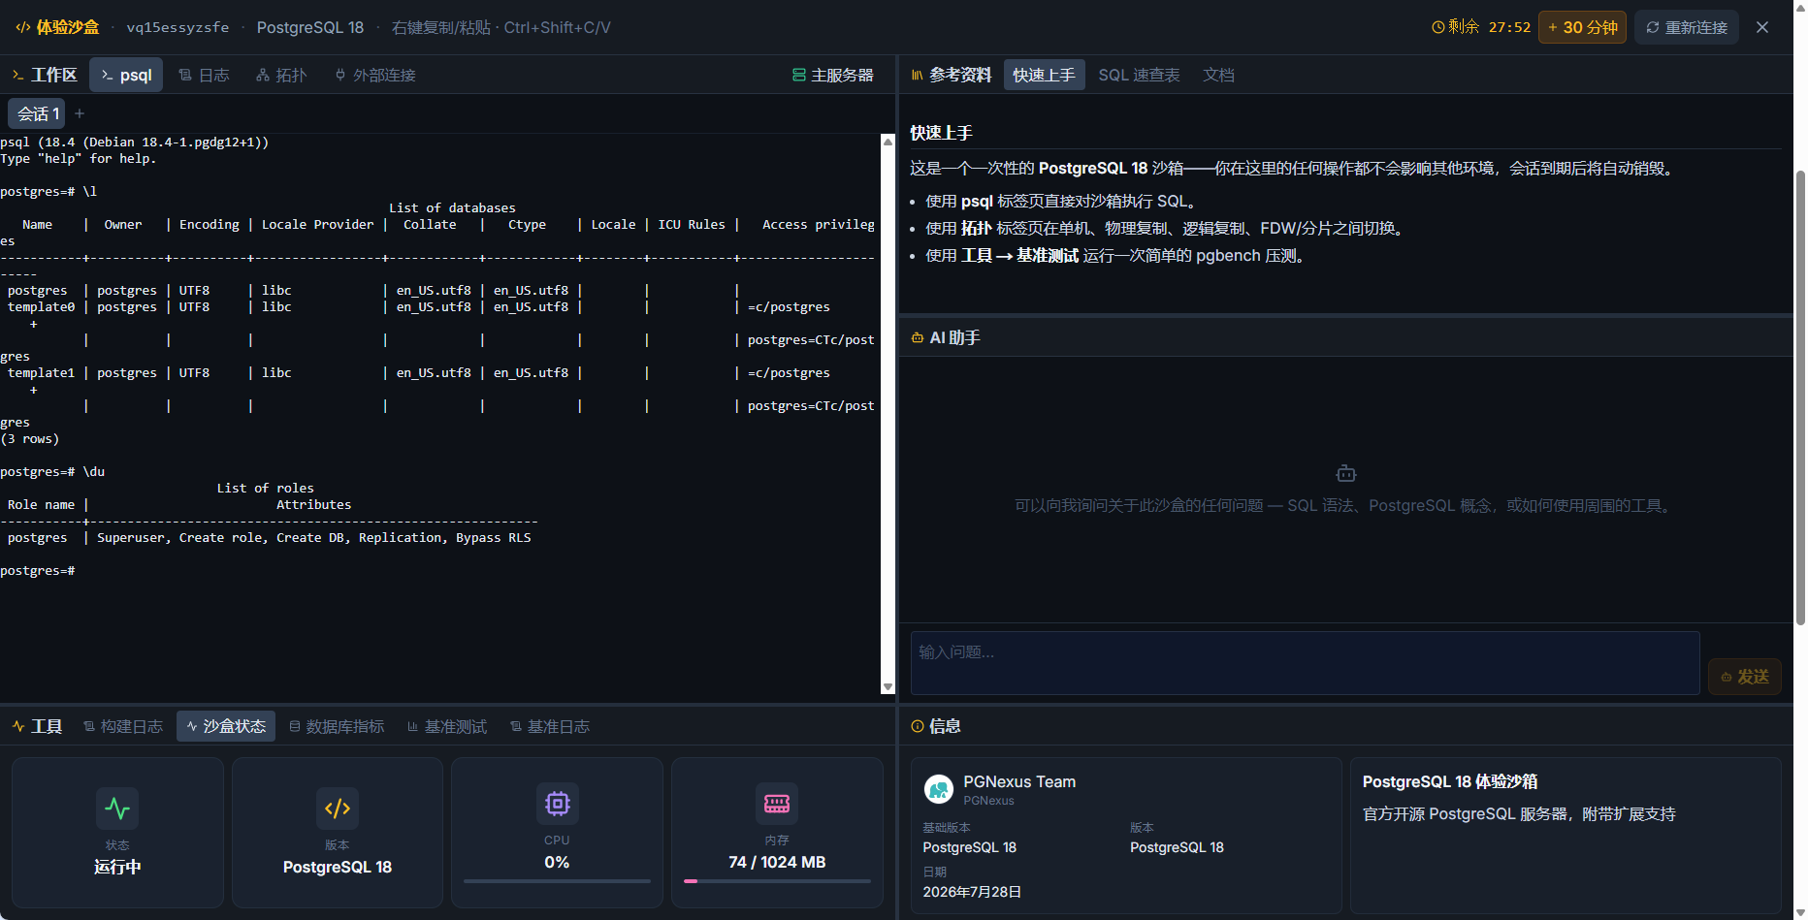The height and width of the screenshot is (920, 1808).
Task: Click the right panel vertical scrollbar
Action: tap(1800, 397)
